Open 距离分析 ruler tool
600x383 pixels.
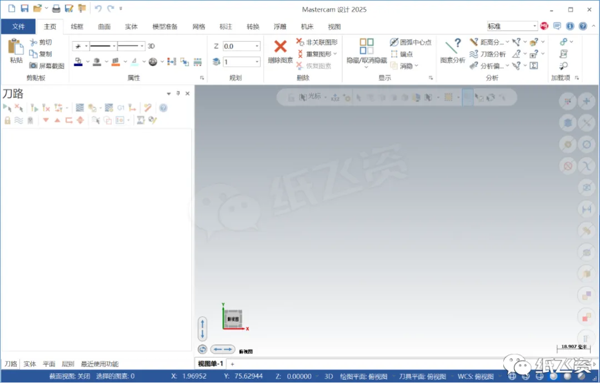487,42
